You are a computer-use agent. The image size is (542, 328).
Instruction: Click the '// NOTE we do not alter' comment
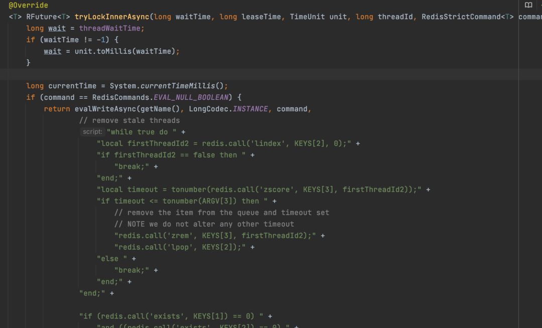coord(204,224)
